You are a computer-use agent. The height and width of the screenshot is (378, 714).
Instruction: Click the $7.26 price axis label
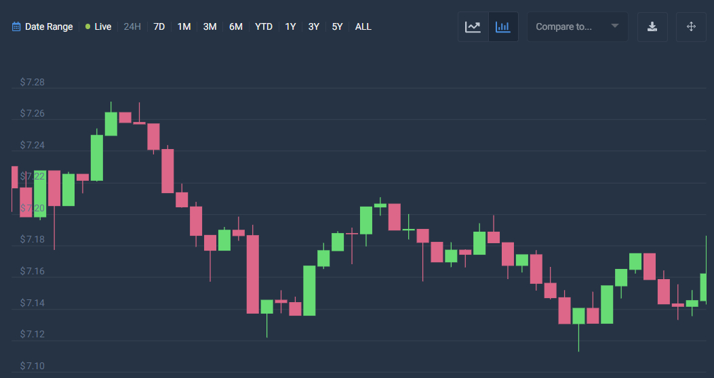click(33, 113)
